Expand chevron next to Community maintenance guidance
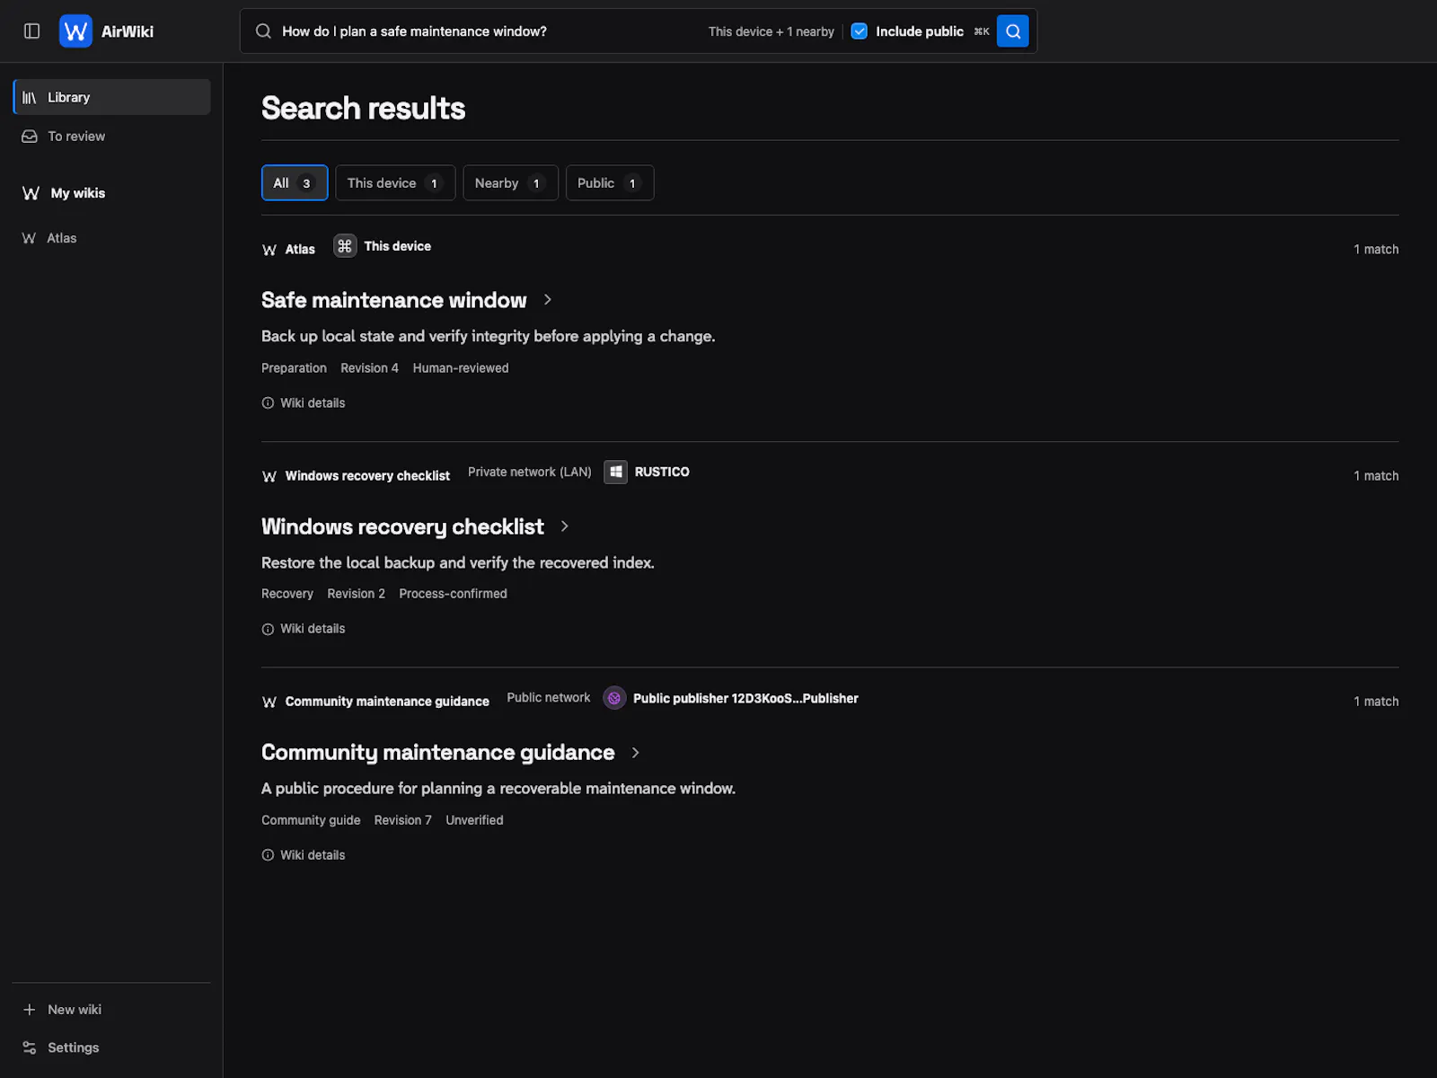The image size is (1437, 1078). click(636, 753)
